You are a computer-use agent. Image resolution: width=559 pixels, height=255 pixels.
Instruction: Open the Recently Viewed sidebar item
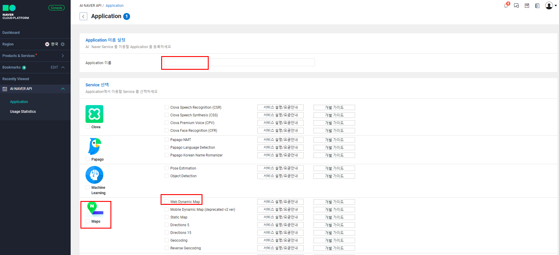point(16,79)
